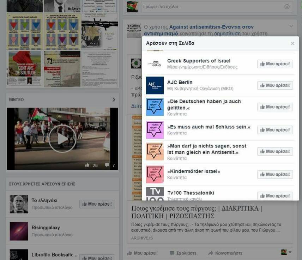
Task: Like the 'Kindermörder Israel' community entry
Action: tap(275, 175)
